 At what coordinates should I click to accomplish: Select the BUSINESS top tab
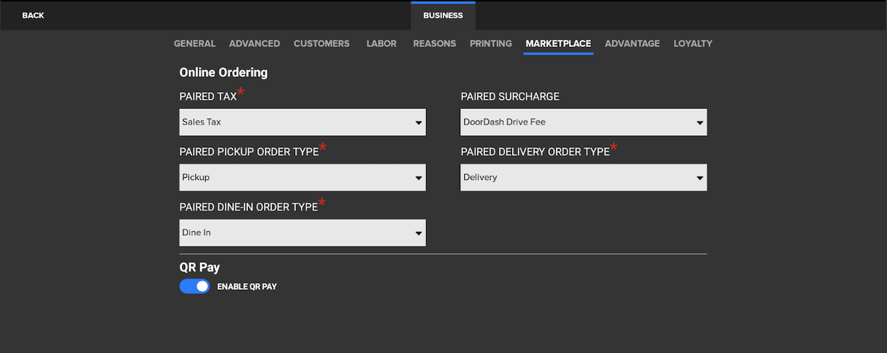(443, 15)
